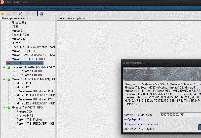201x138 pixels.
Task: Click green arrow icon next to Siemens SIMK41(43)
Action: (x=9, y=67)
